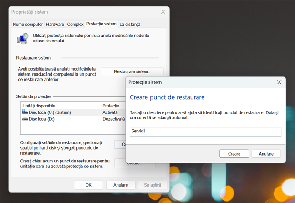
Task: Select the Disc local (C:) drive icon
Action: coord(25,112)
